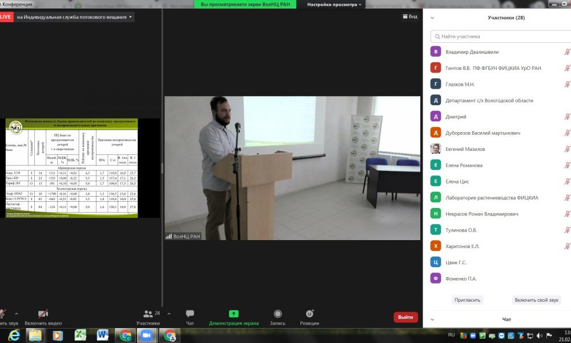
Task: Expand the Чат section chevron in side panel
Action: [x=432, y=320]
